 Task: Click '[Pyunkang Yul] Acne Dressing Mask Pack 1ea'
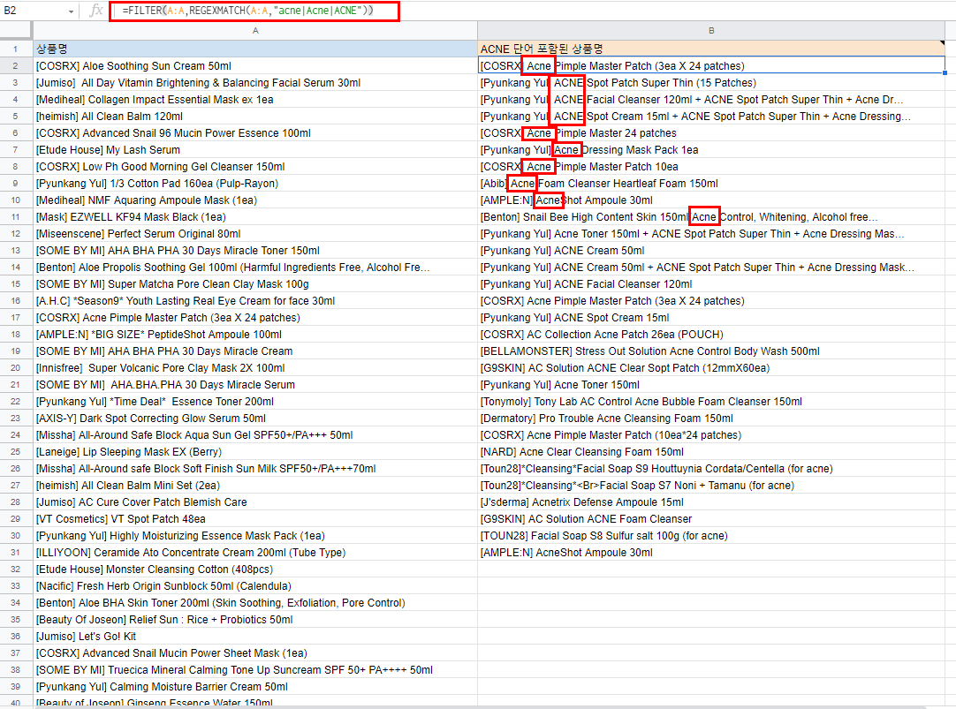(711, 150)
